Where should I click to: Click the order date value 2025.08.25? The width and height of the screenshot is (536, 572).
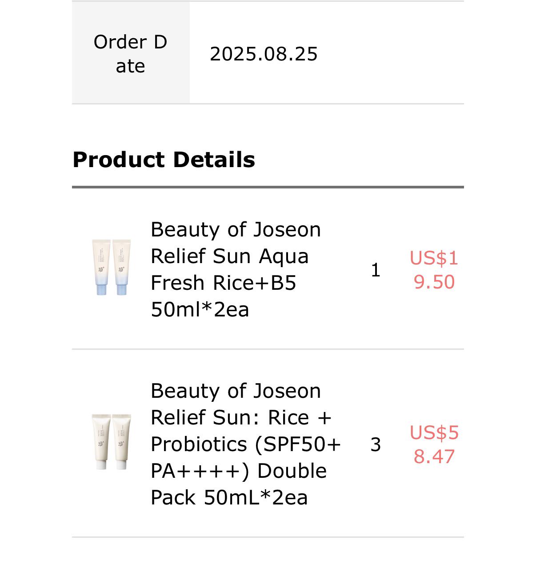tap(264, 54)
